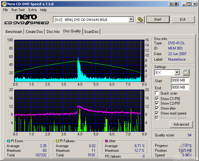This screenshot has height=161, width=199.
Task: Open the Advanced settings button
Action: (181, 124)
